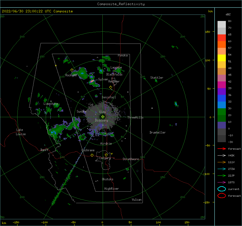Click the 18TS legend label
The height and width of the screenshot is (226, 242).
231,182
